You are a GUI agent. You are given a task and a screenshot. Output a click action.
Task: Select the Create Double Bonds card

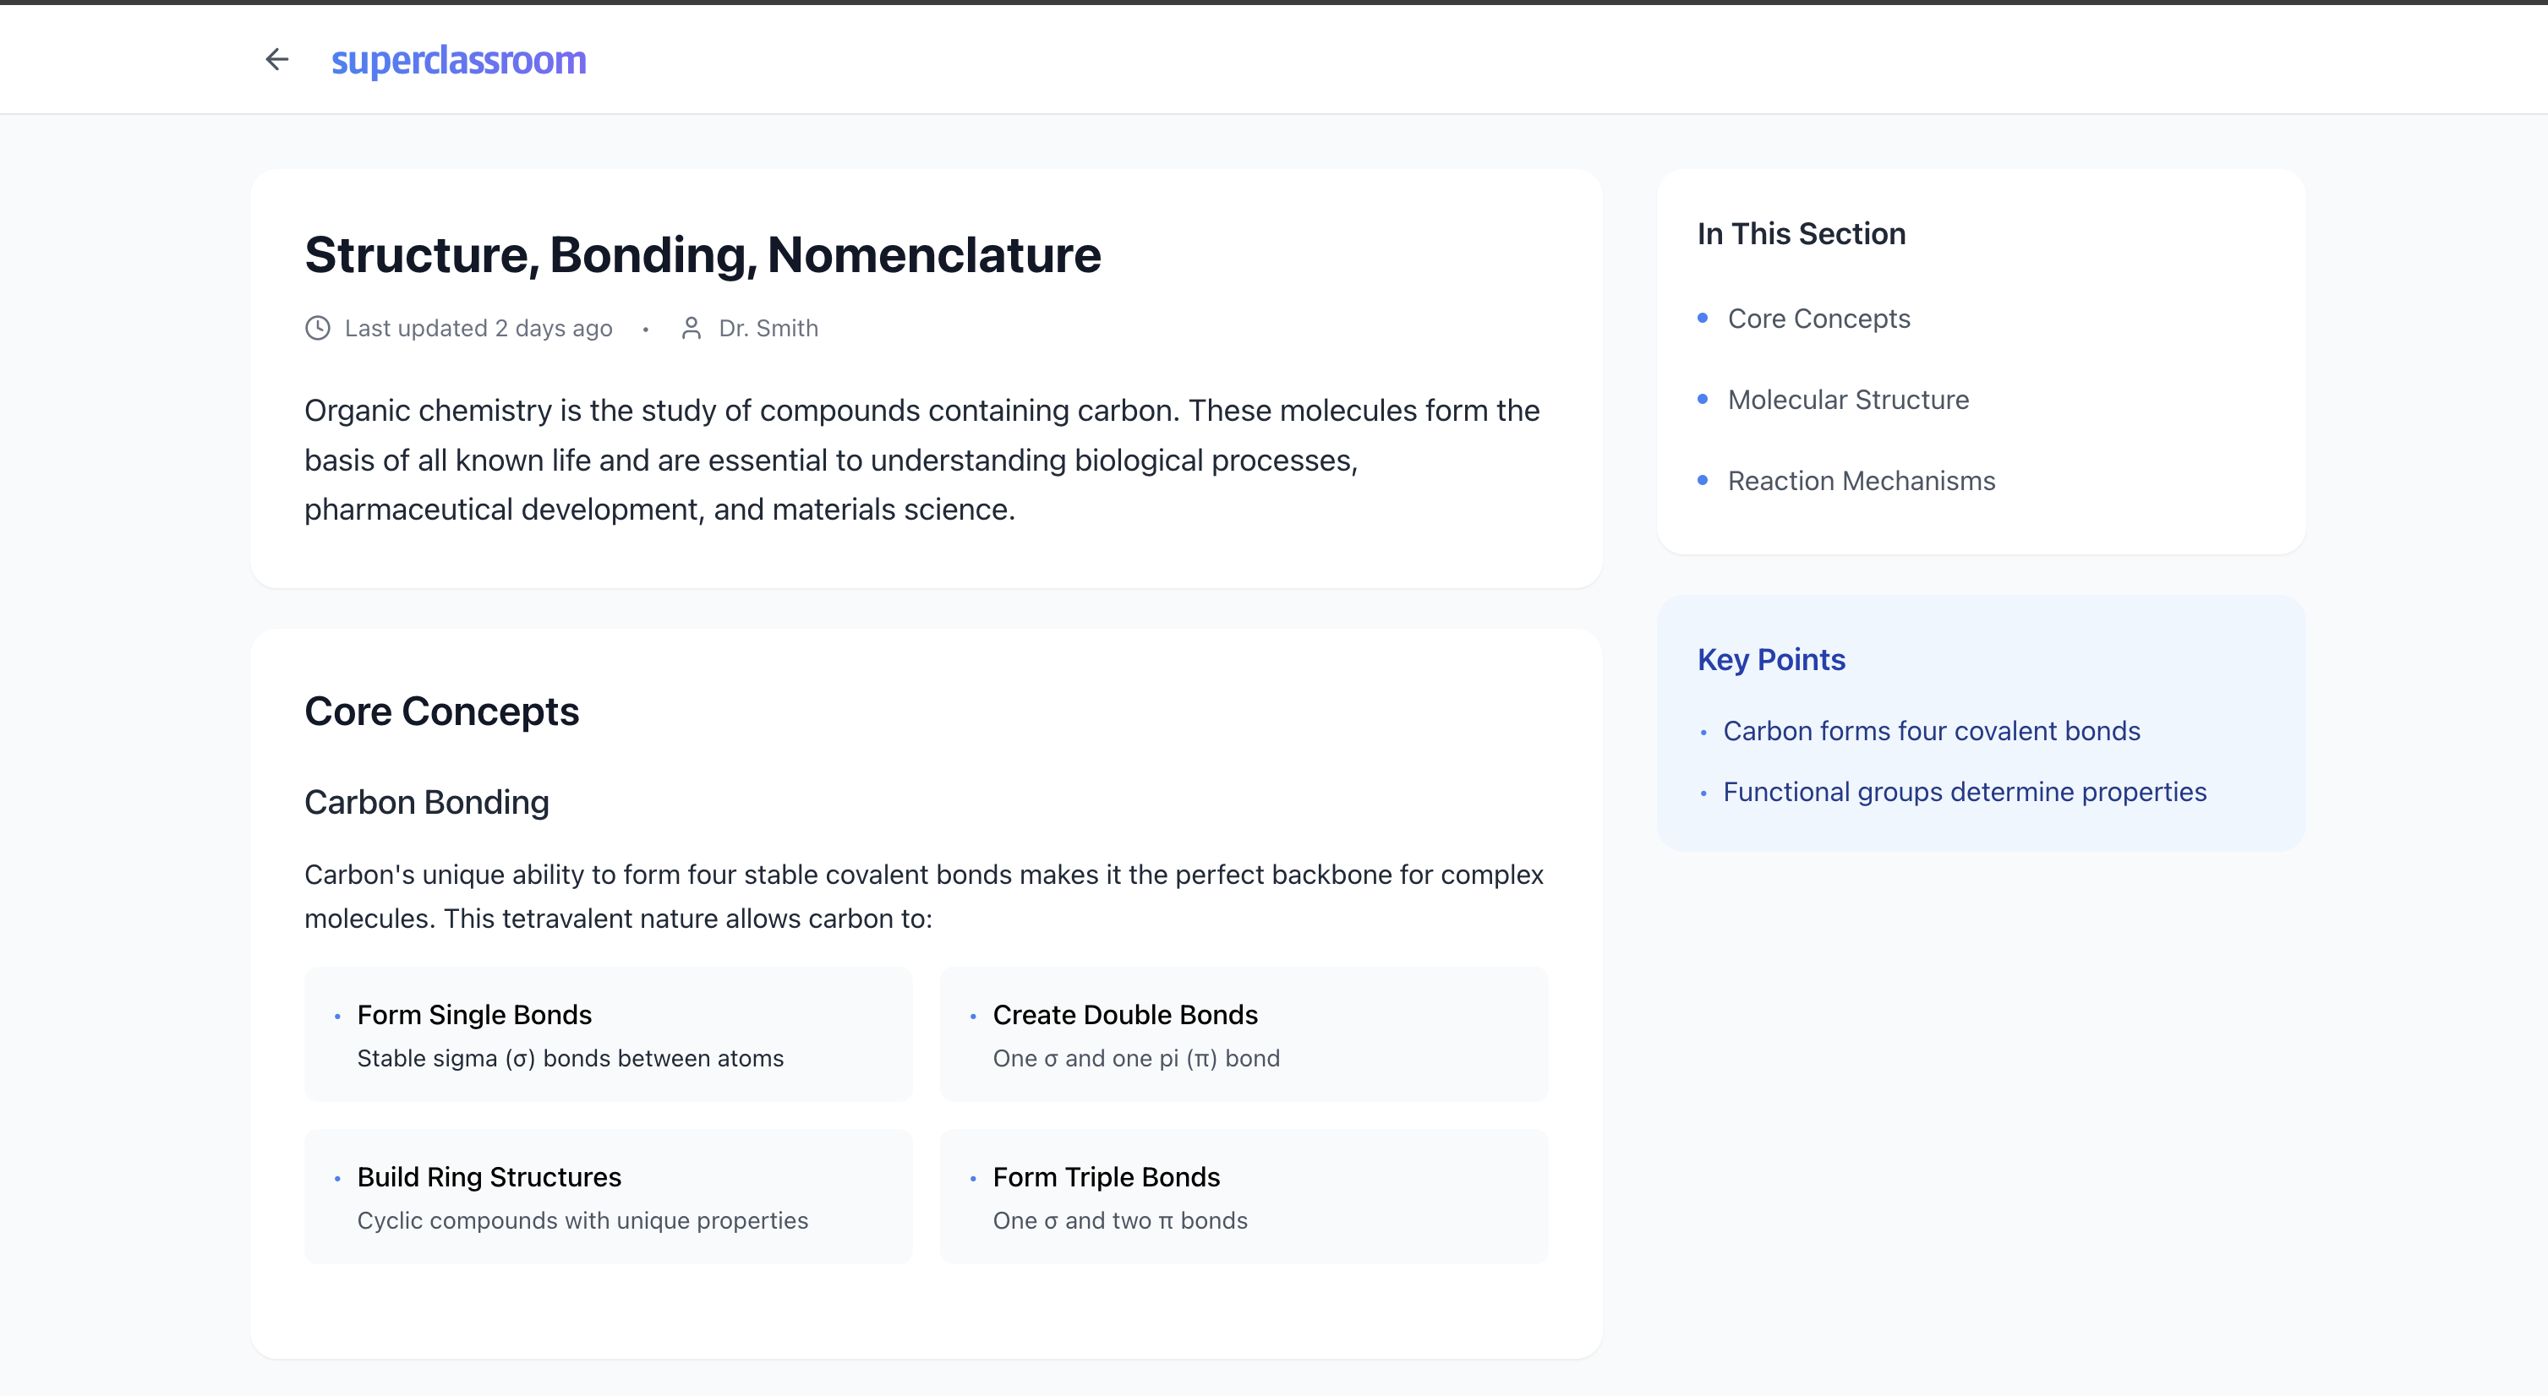pos(1244,1034)
